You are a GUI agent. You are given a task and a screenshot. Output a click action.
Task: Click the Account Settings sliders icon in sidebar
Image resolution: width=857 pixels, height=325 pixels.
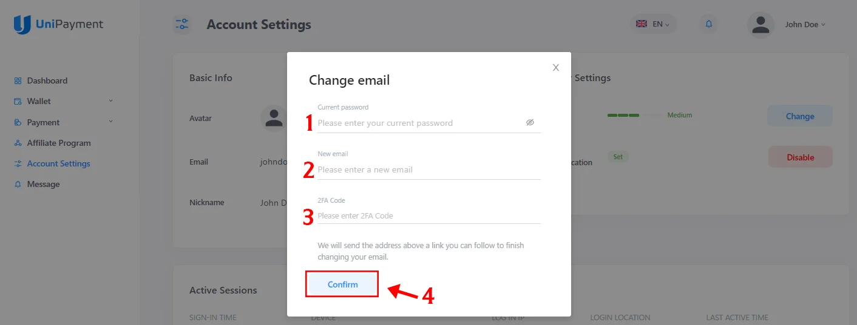point(18,163)
